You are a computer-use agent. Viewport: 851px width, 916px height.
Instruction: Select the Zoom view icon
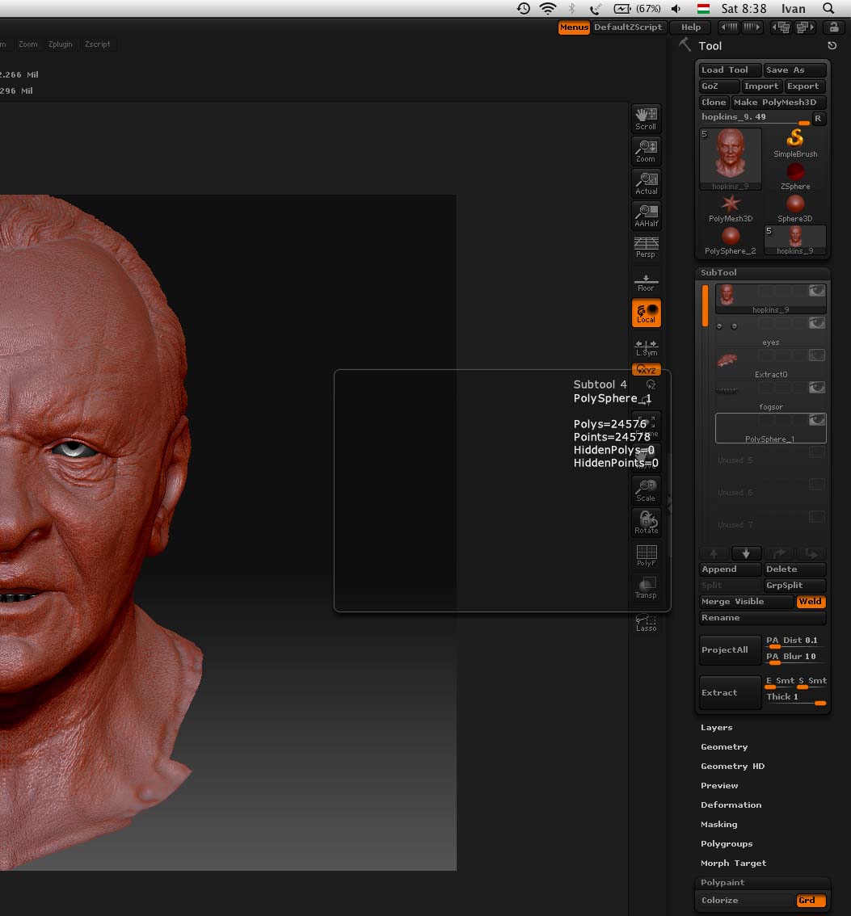coord(646,150)
